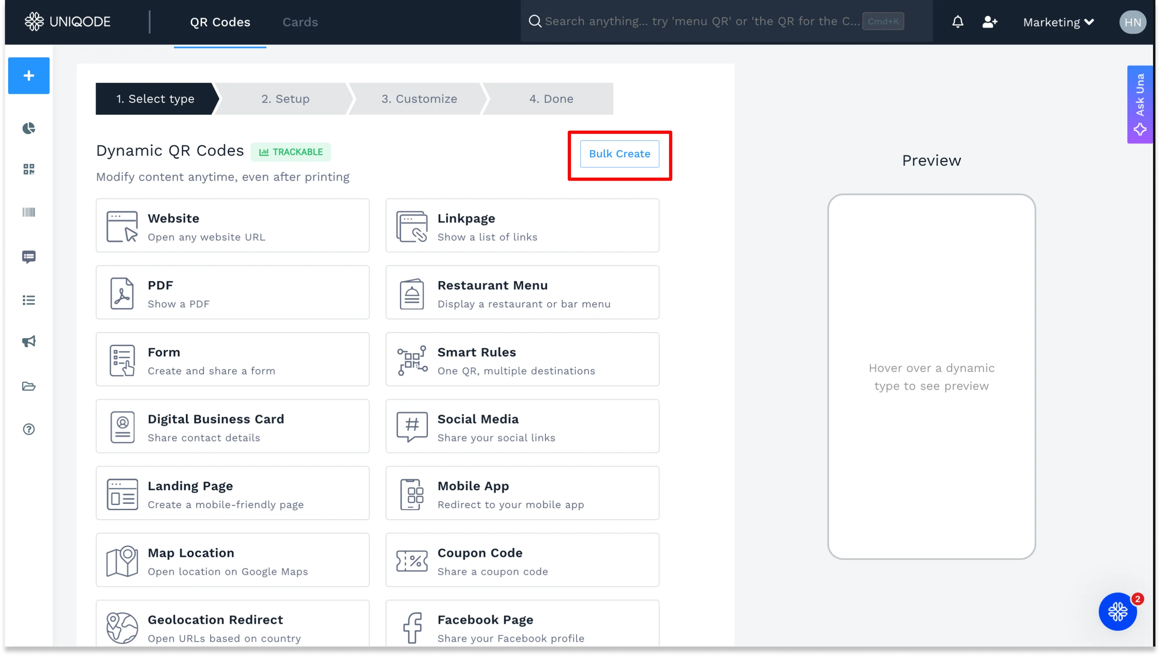This screenshot has height=656, width=1160.
Task: Click the notifications bell icon
Action: point(957,22)
